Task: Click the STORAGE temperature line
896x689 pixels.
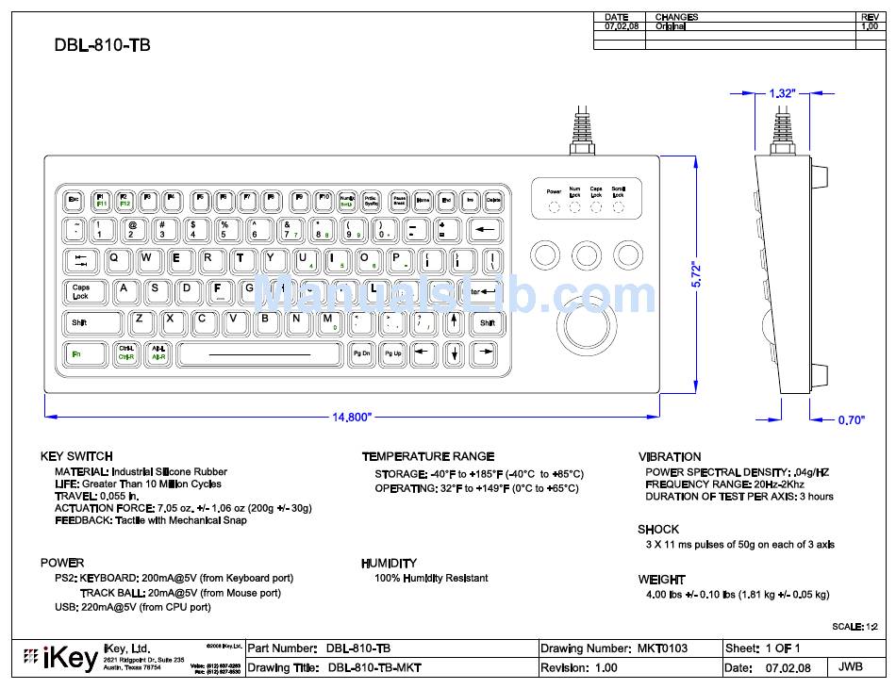Action: 479,474
